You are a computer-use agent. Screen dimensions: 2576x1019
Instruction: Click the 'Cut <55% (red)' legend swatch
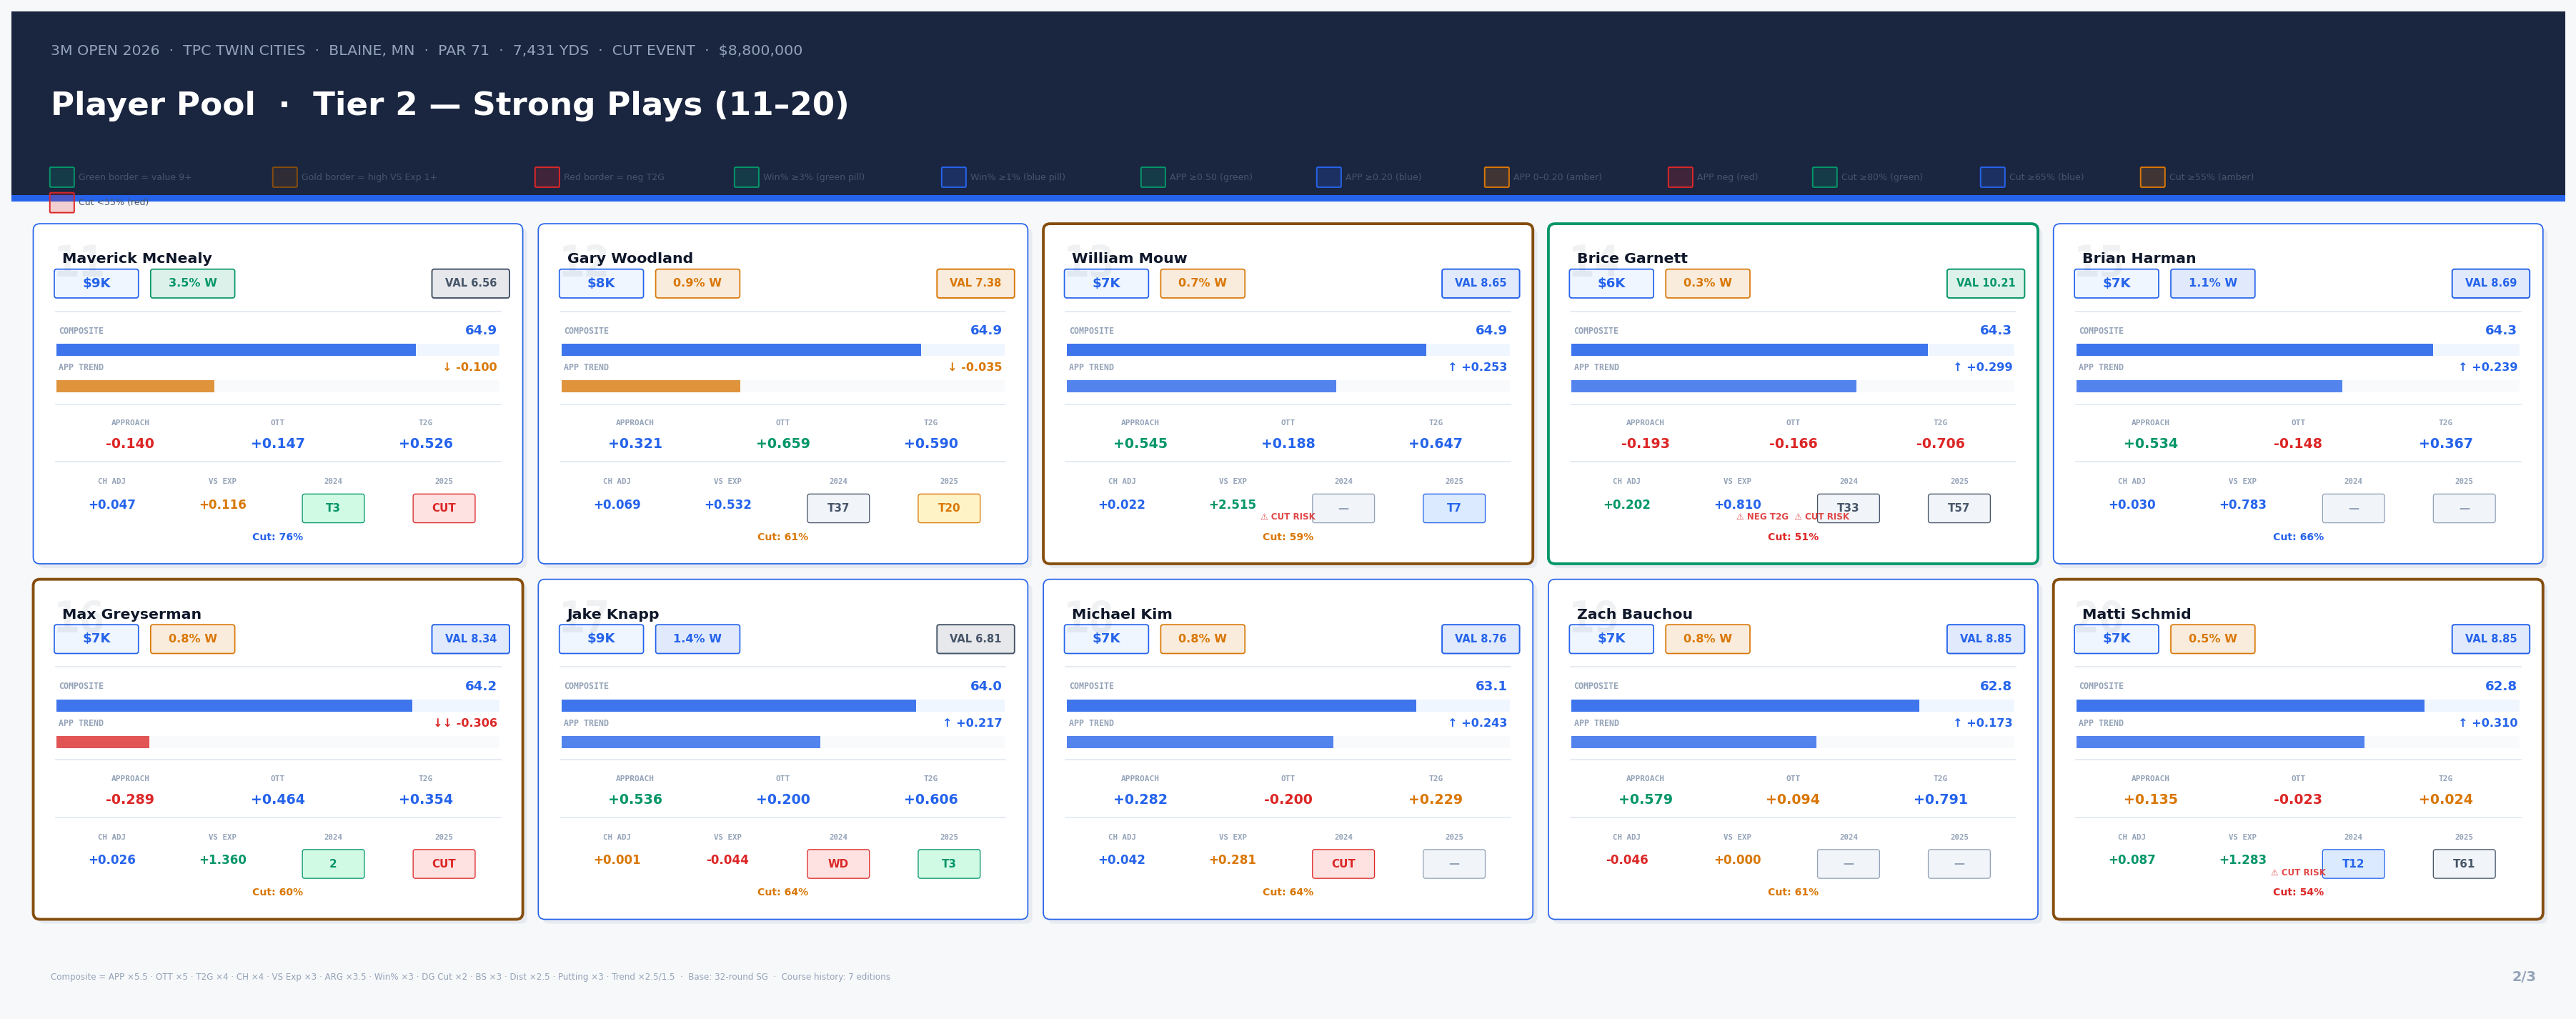62,203
